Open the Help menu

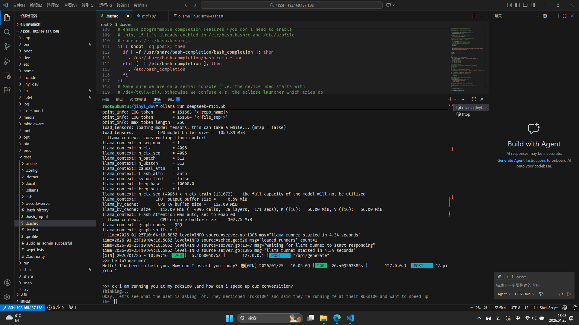click(x=140, y=5)
